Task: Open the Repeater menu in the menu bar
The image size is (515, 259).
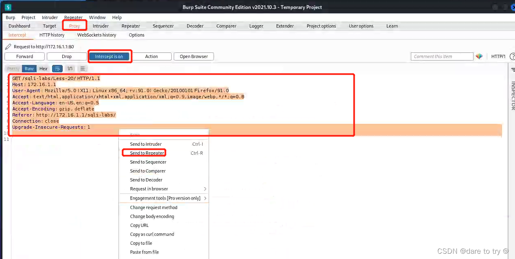Action: point(73,17)
